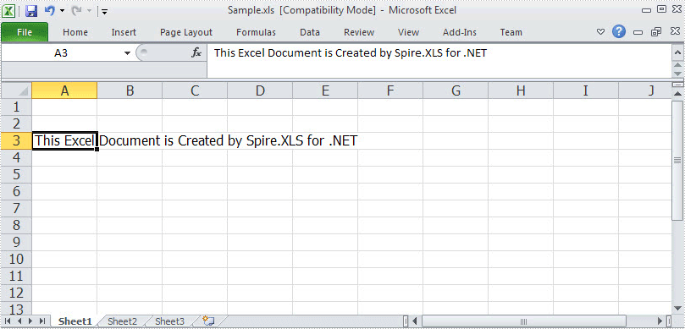Viewport: 685px width, 329px height.
Task: Click vertical scrollbar up arrow
Action: click(677, 94)
